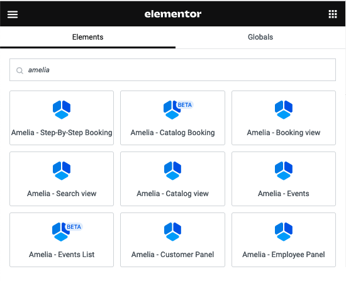Click the 'Amelia - Step-By-Step Booking' label
This screenshot has width=346, height=281.
coord(62,133)
